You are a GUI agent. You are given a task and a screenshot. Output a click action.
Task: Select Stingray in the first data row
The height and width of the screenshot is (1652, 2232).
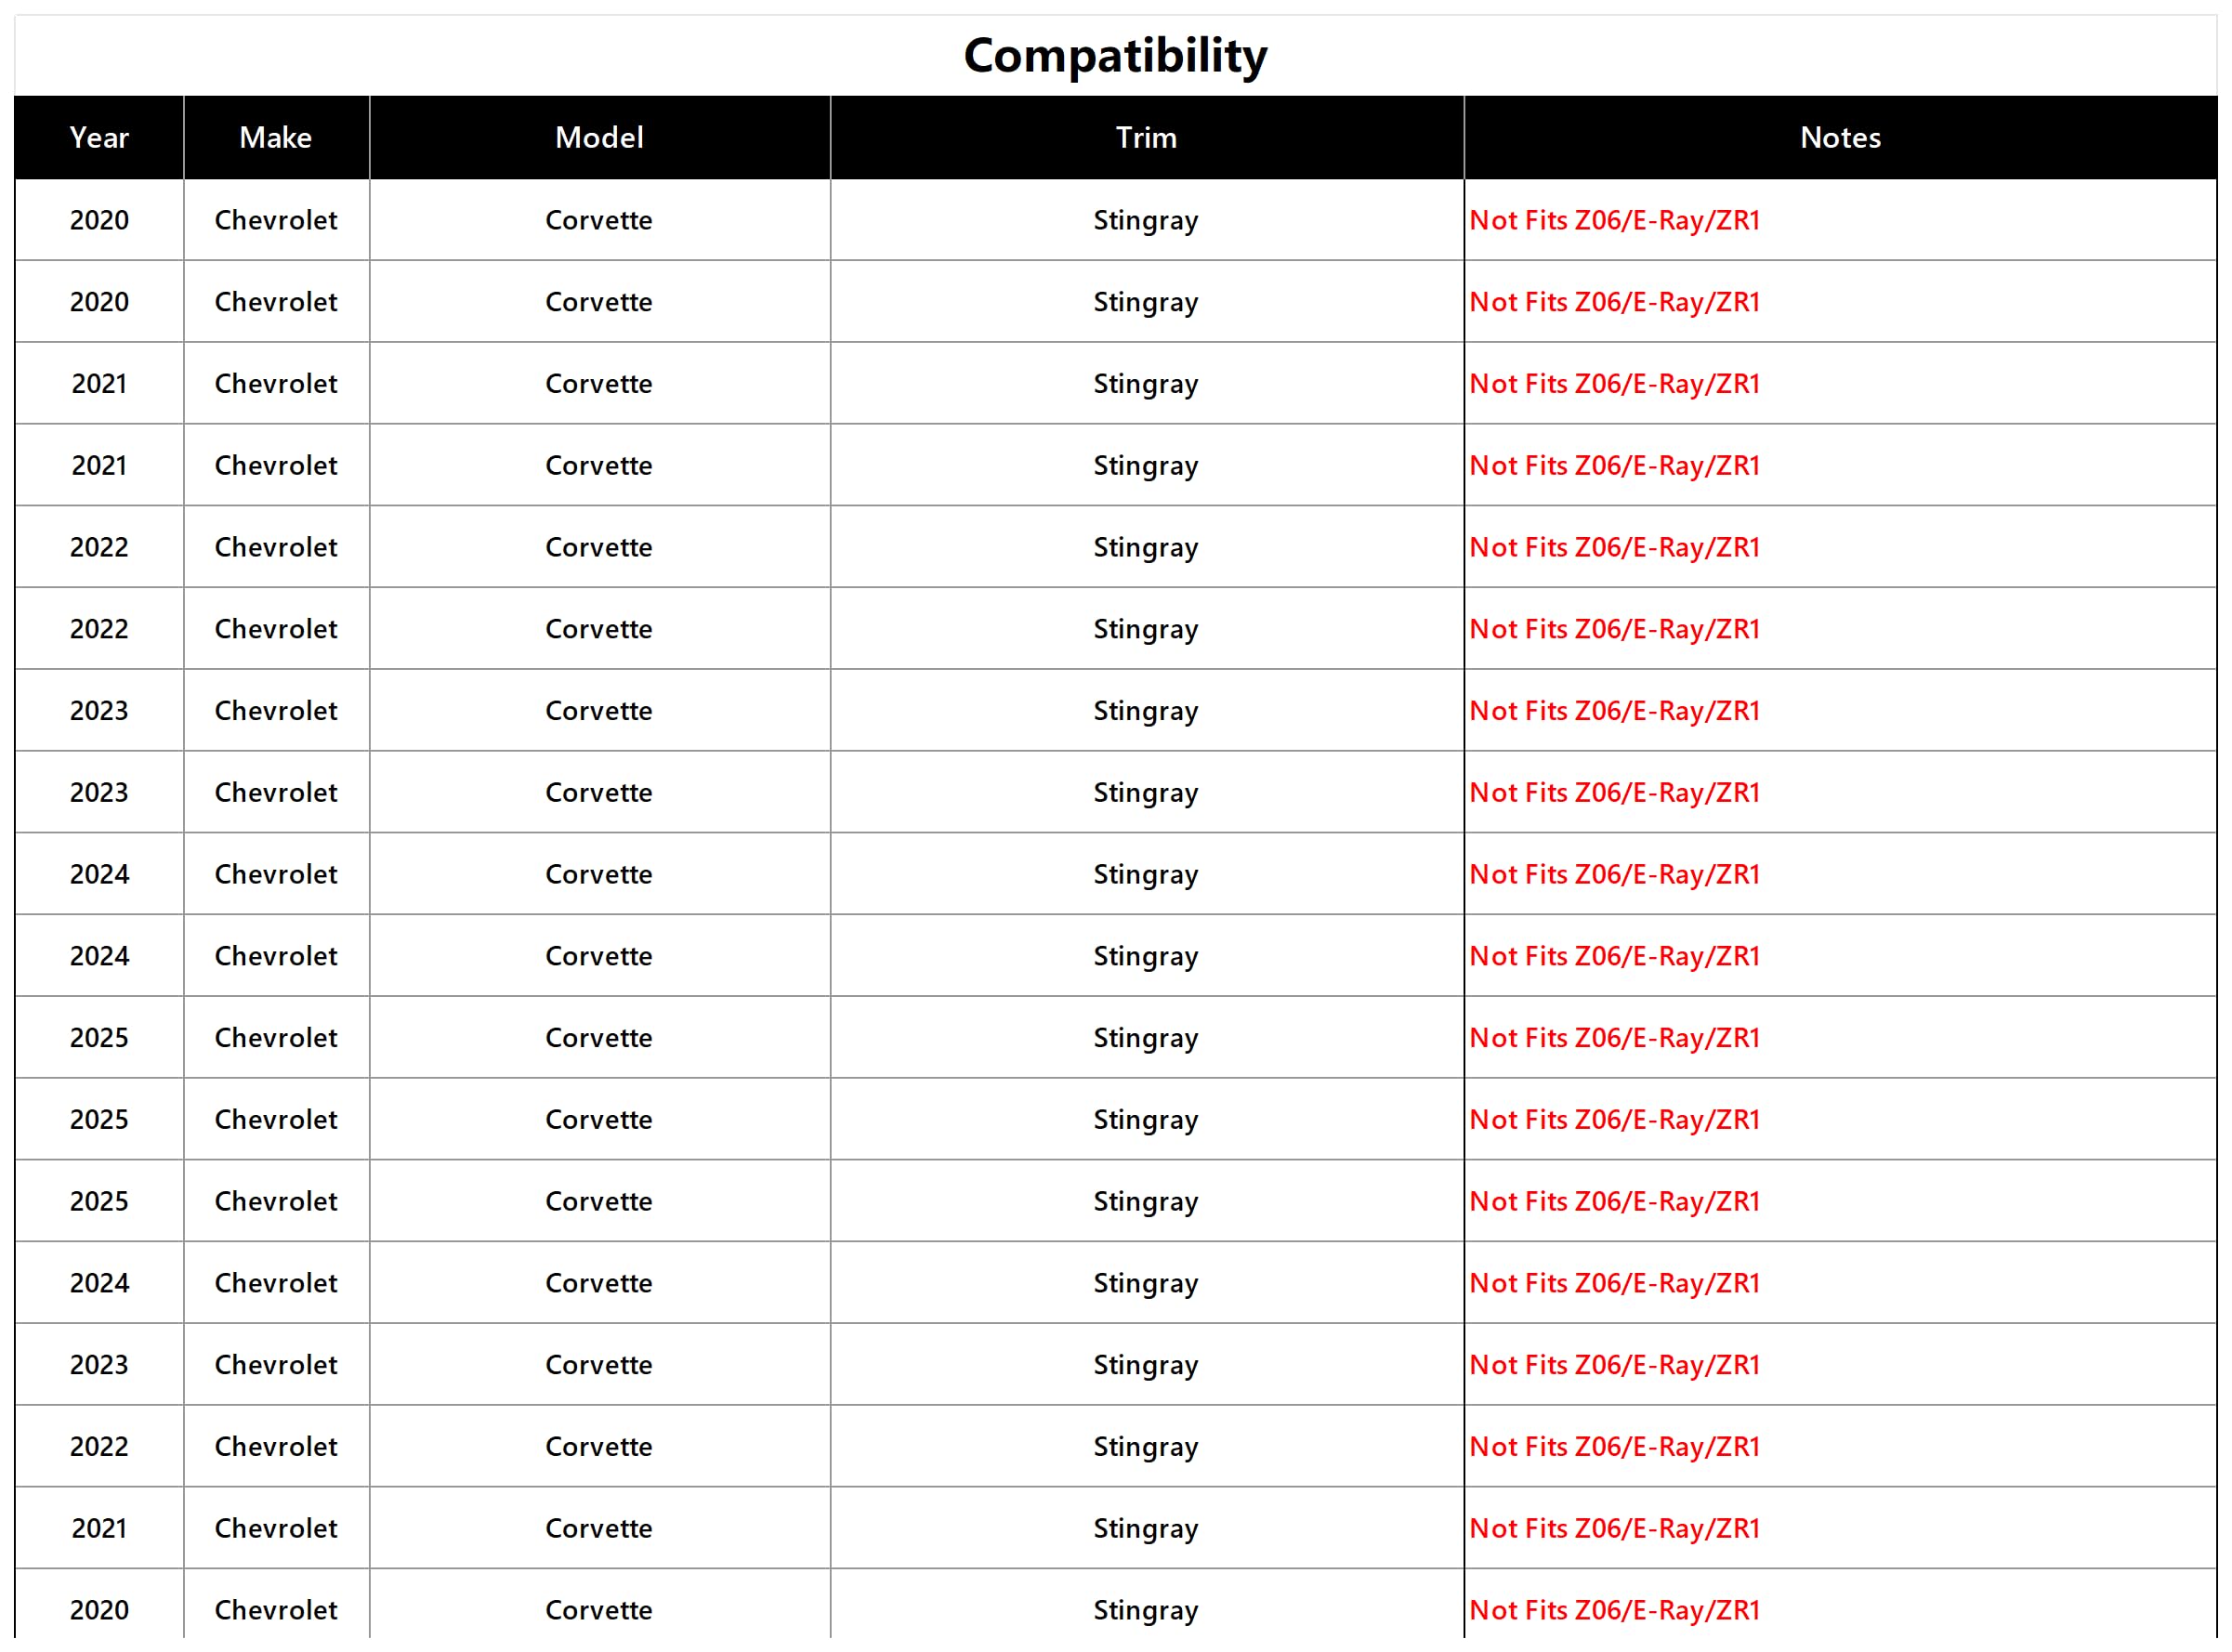[x=1146, y=221]
